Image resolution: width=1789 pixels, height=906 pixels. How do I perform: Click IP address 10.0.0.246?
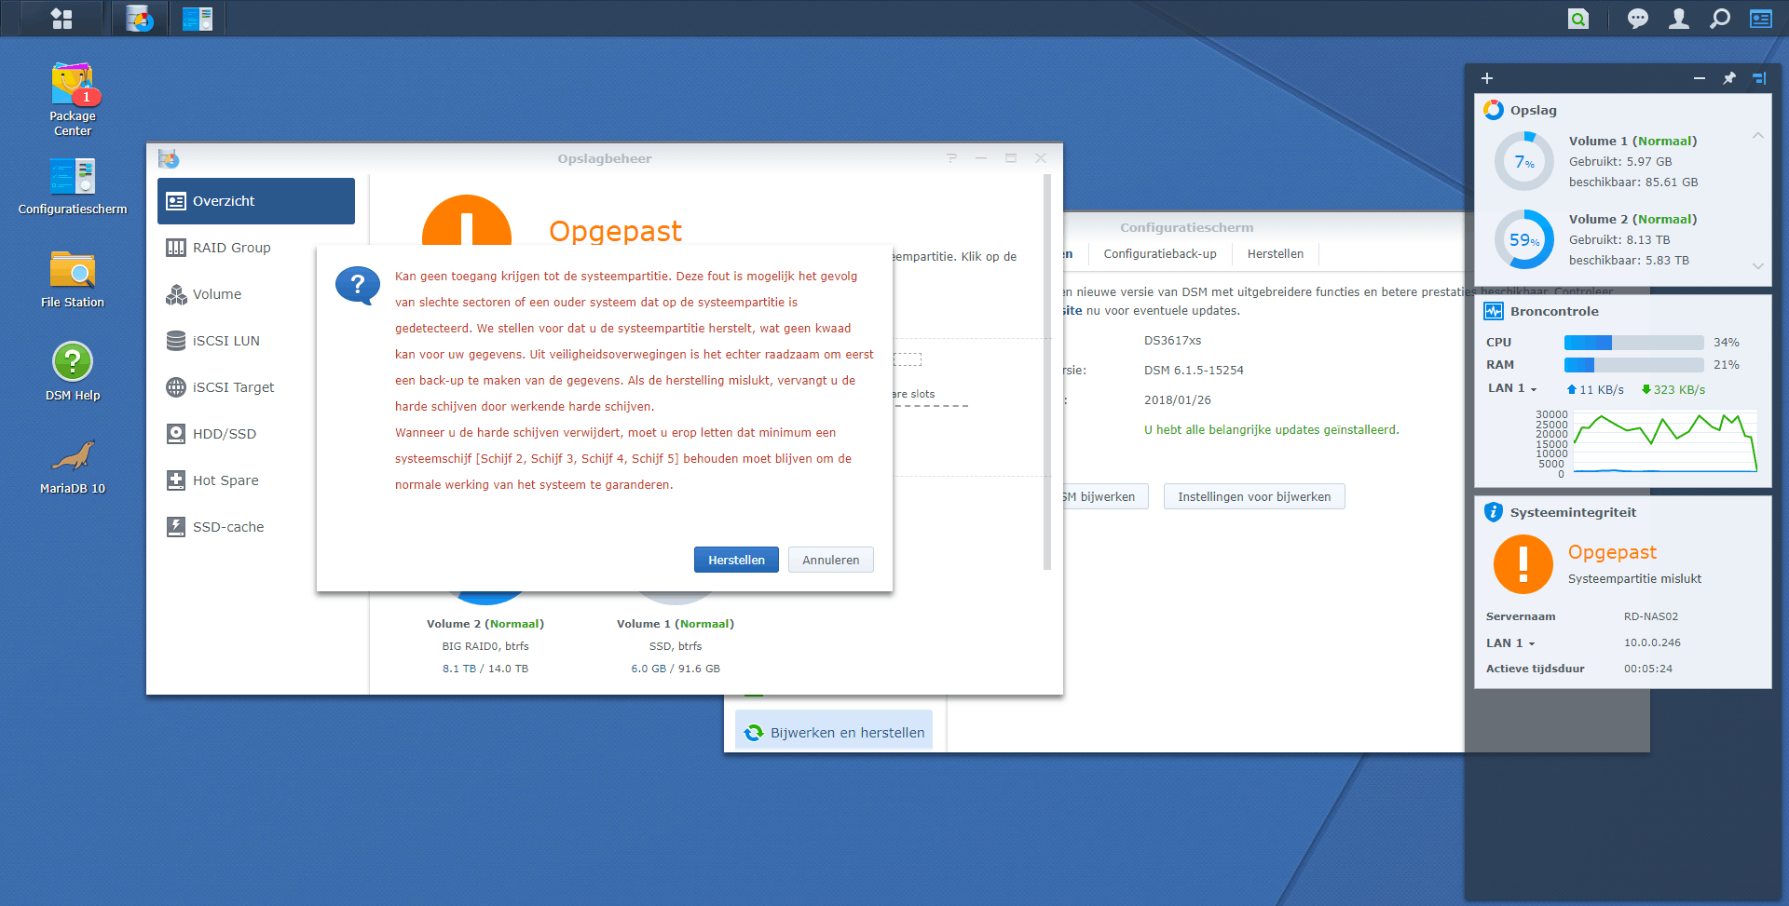point(1653,642)
